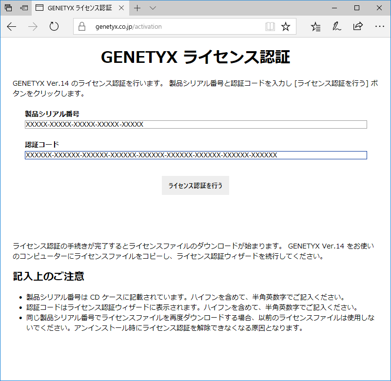
Task: Click the tabs-aside icon in the title bar
Action: tap(8, 8)
